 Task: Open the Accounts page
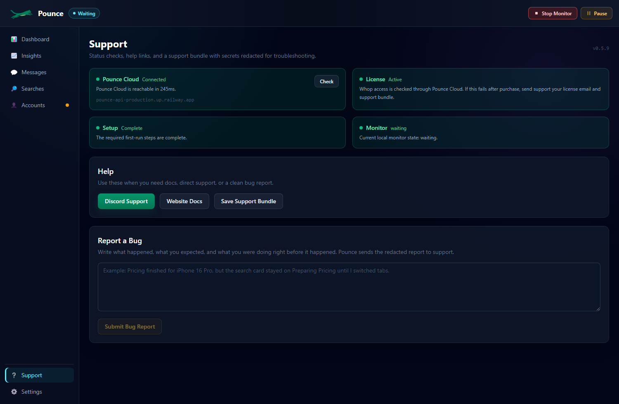point(40,105)
